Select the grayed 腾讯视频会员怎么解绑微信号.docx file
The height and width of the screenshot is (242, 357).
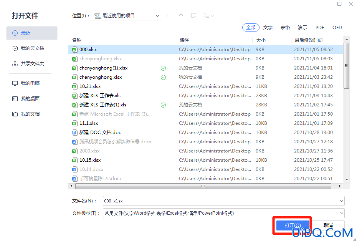click(x=206, y=142)
